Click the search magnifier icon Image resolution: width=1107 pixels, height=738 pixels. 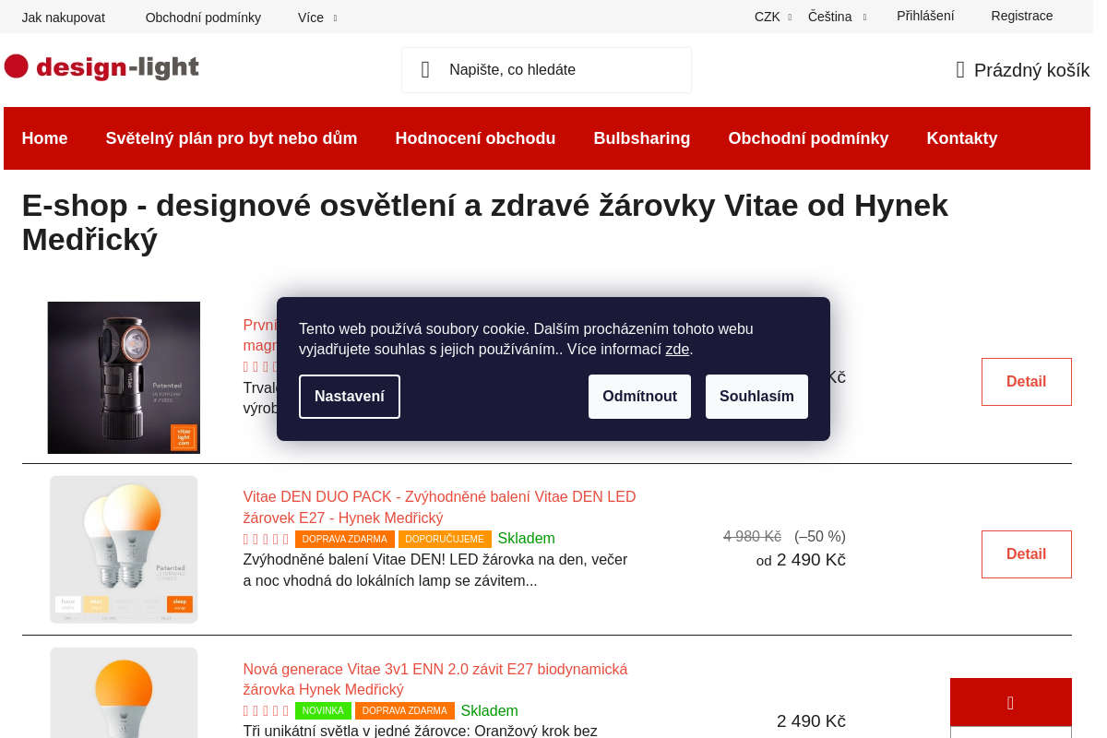[x=425, y=70]
